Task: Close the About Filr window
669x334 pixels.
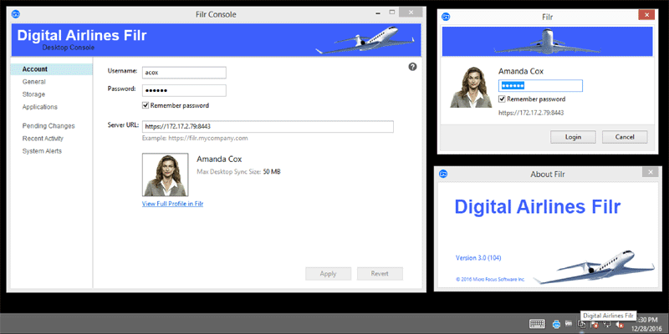Action: (x=651, y=172)
